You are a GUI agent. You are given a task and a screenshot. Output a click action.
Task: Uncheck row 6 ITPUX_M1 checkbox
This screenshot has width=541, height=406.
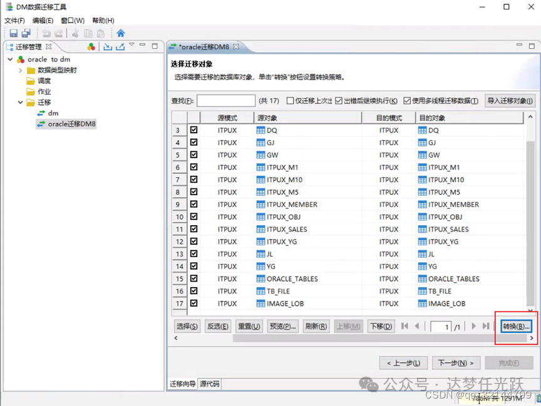194,167
